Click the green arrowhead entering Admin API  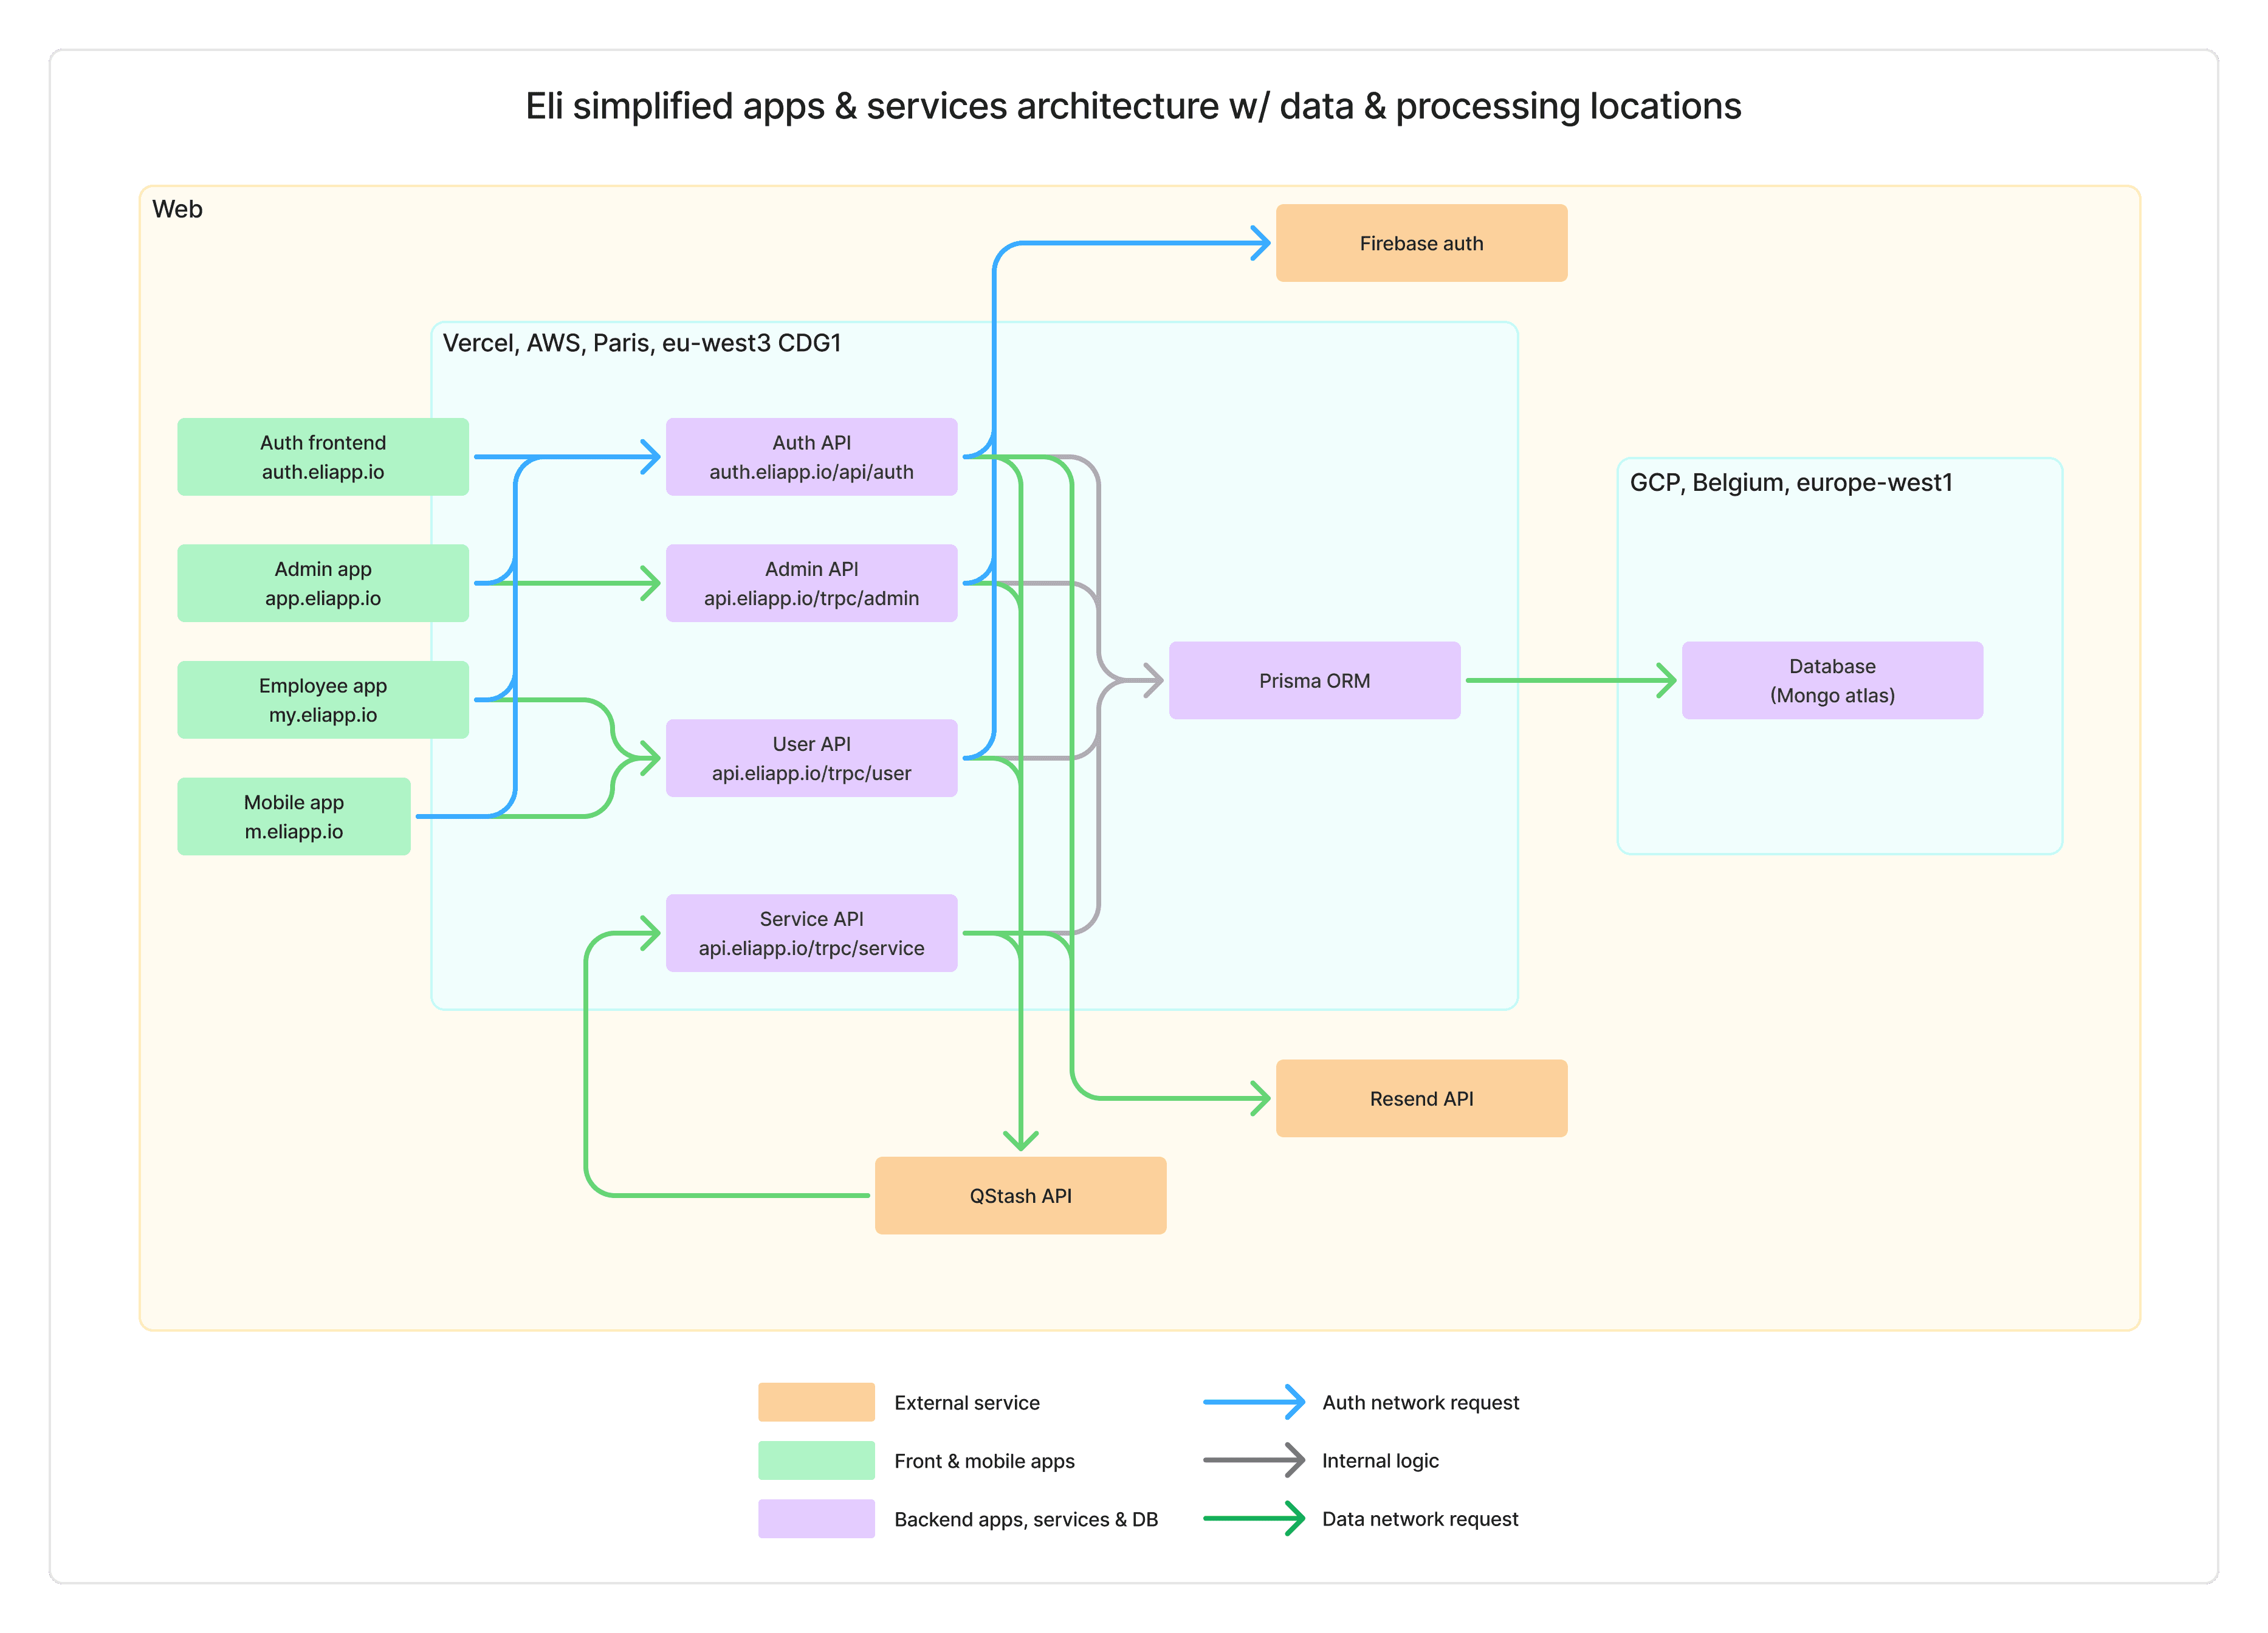[651, 584]
